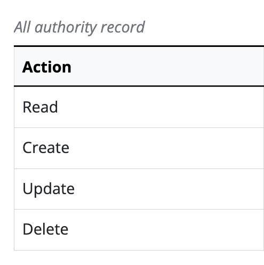Click empty space in the Update row
This screenshot has height=265, width=264.
pos(160,189)
